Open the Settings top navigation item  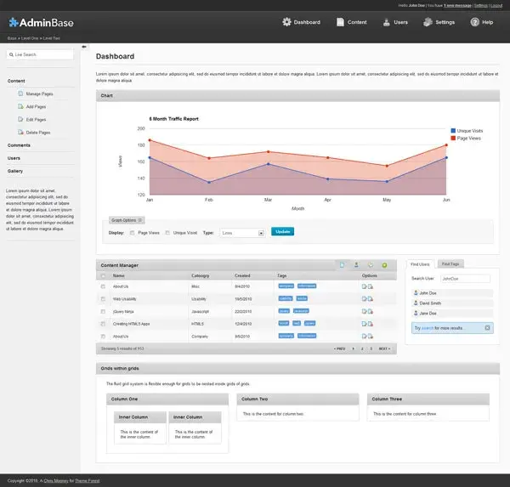point(439,22)
